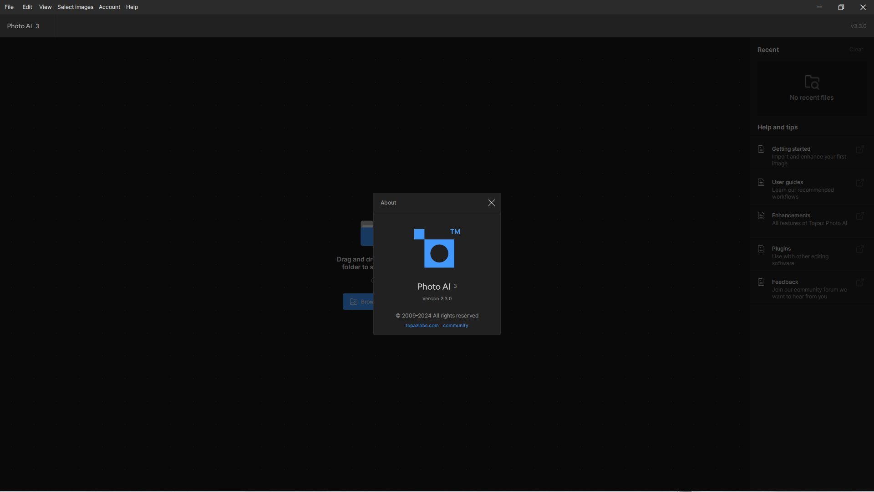This screenshot has width=874, height=492.
Task: Click Getting started external link icon
Action: click(859, 149)
